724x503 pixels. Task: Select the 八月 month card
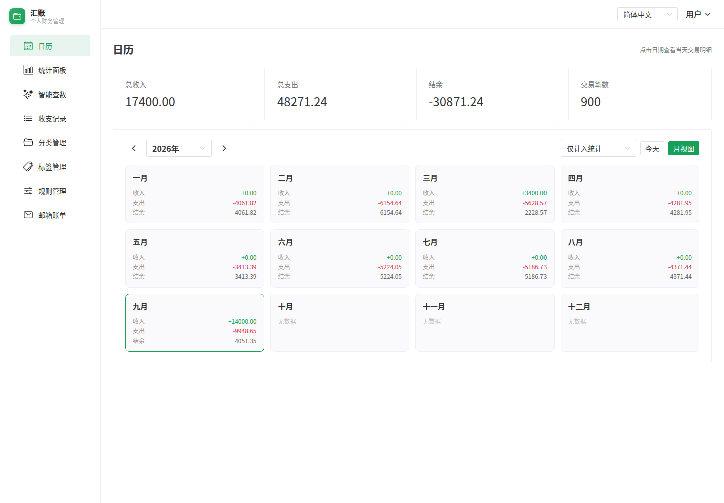(x=630, y=259)
